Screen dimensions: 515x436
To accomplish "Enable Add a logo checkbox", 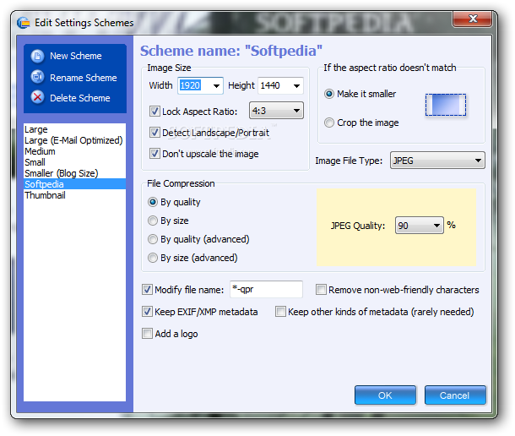I will point(147,334).
